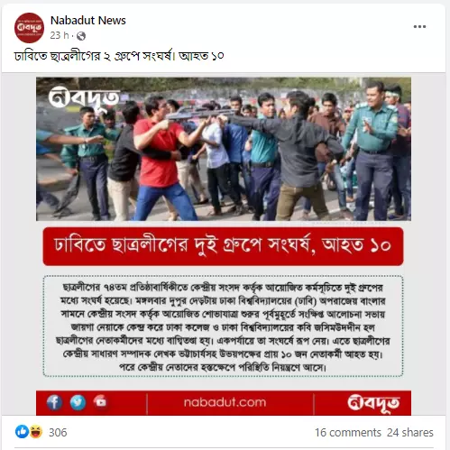Open the three-dot post options menu

pyautogui.click(x=419, y=27)
